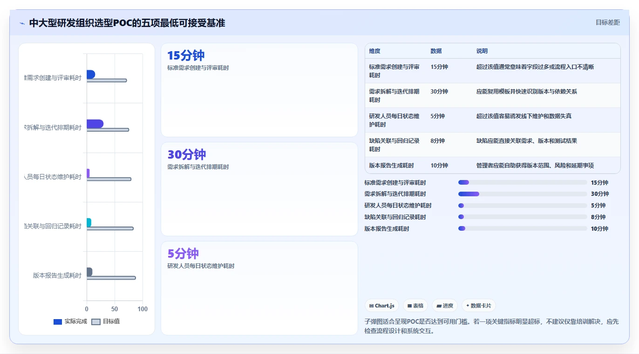Click table cell 标准需求创建与评审耗时
The image size is (639, 354).
tap(394, 71)
